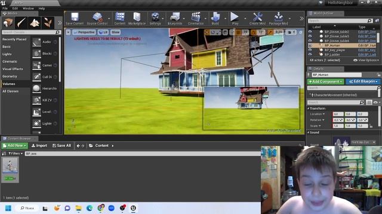Click Save All in Content Browser
The image size is (382, 214).
pyautogui.click(x=62, y=146)
